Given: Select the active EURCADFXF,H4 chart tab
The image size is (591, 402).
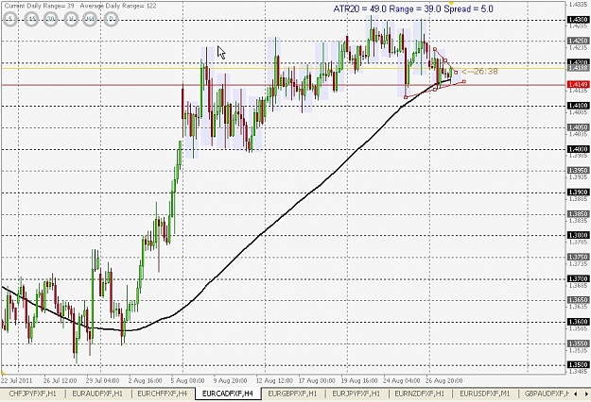Looking at the screenshot, I should click(x=228, y=394).
